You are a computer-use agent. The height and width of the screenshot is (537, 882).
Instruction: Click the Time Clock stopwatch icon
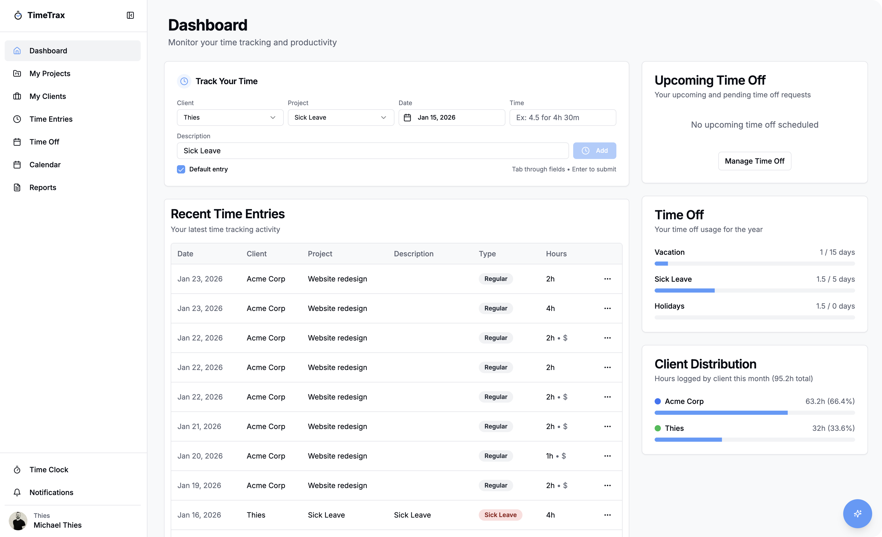[x=17, y=470]
